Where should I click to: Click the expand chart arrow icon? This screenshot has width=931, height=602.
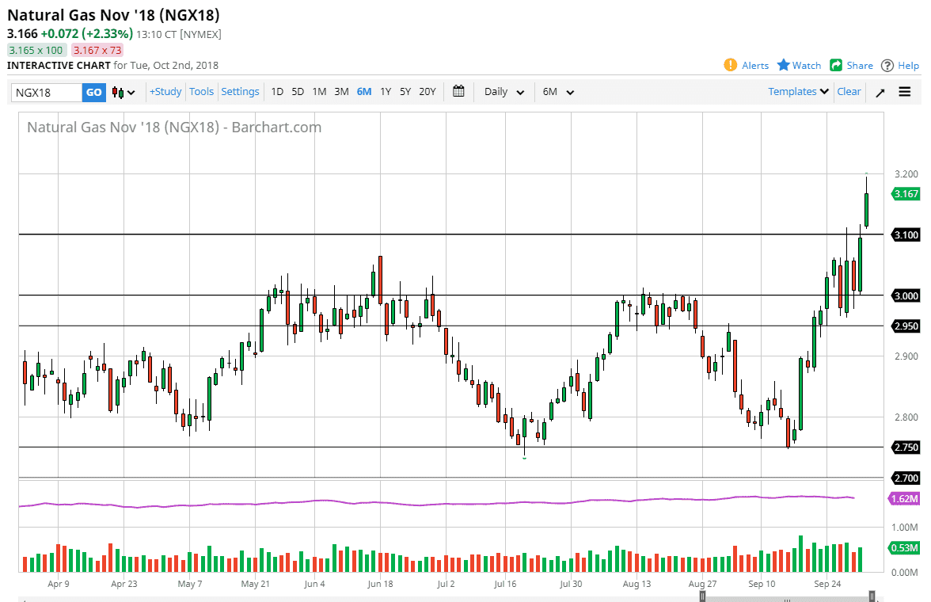coord(880,92)
